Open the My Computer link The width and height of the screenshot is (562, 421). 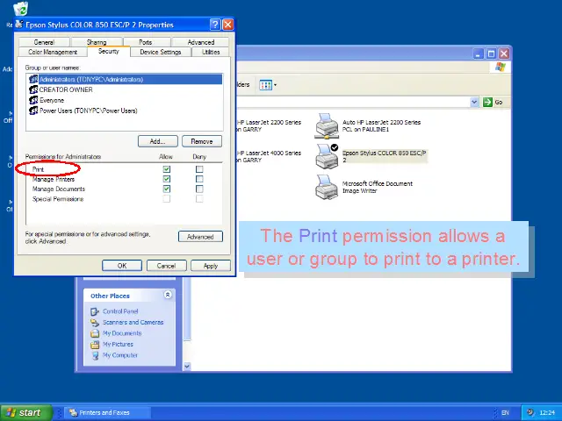click(x=120, y=355)
